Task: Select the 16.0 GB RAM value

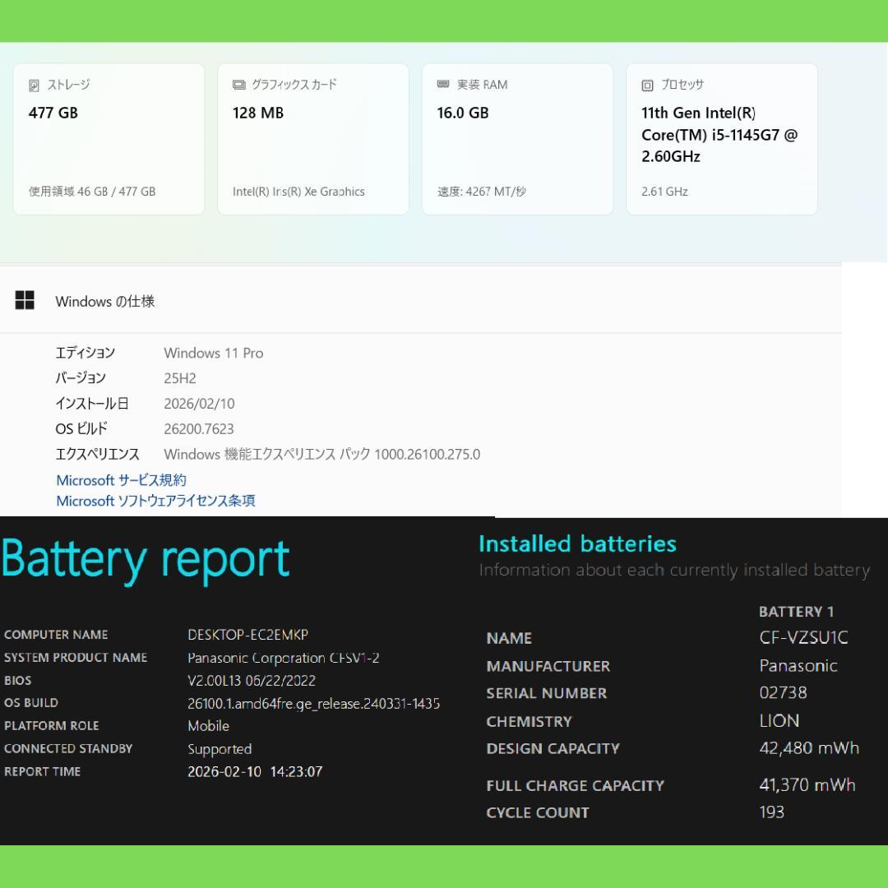Action: (x=462, y=113)
